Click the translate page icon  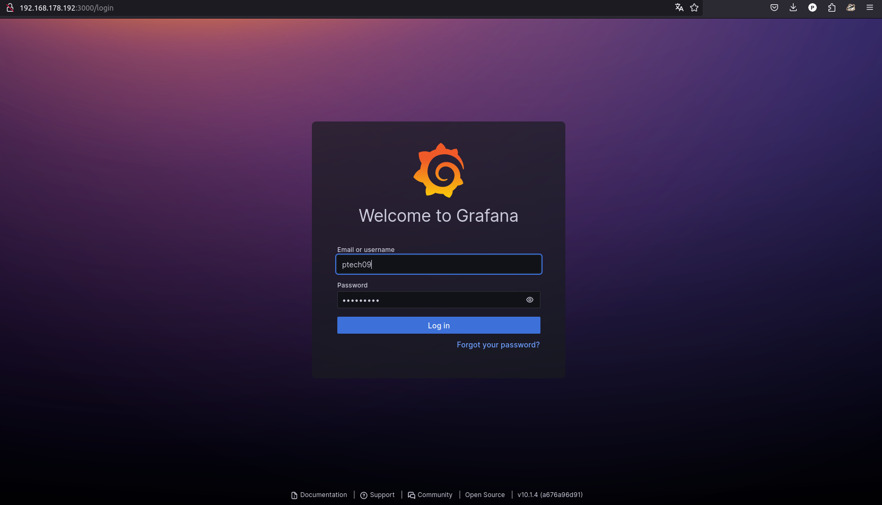click(x=679, y=7)
